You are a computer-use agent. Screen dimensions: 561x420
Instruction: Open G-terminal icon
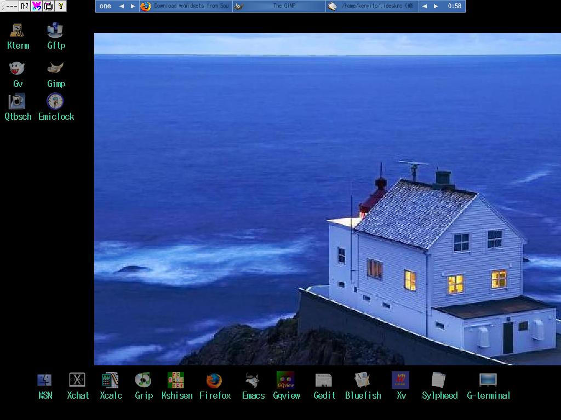pyautogui.click(x=488, y=381)
